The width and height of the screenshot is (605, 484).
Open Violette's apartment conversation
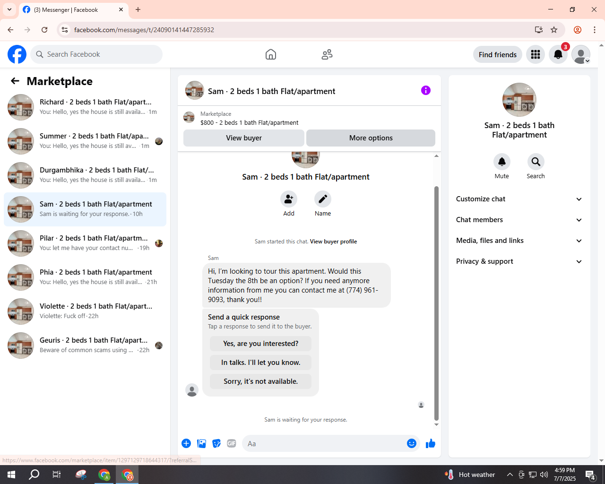click(x=85, y=311)
